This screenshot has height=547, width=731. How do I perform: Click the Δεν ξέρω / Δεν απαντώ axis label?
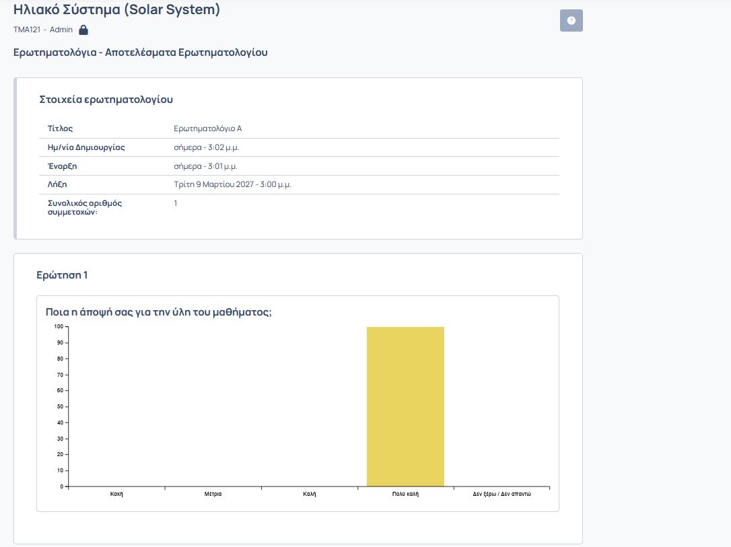point(501,494)
